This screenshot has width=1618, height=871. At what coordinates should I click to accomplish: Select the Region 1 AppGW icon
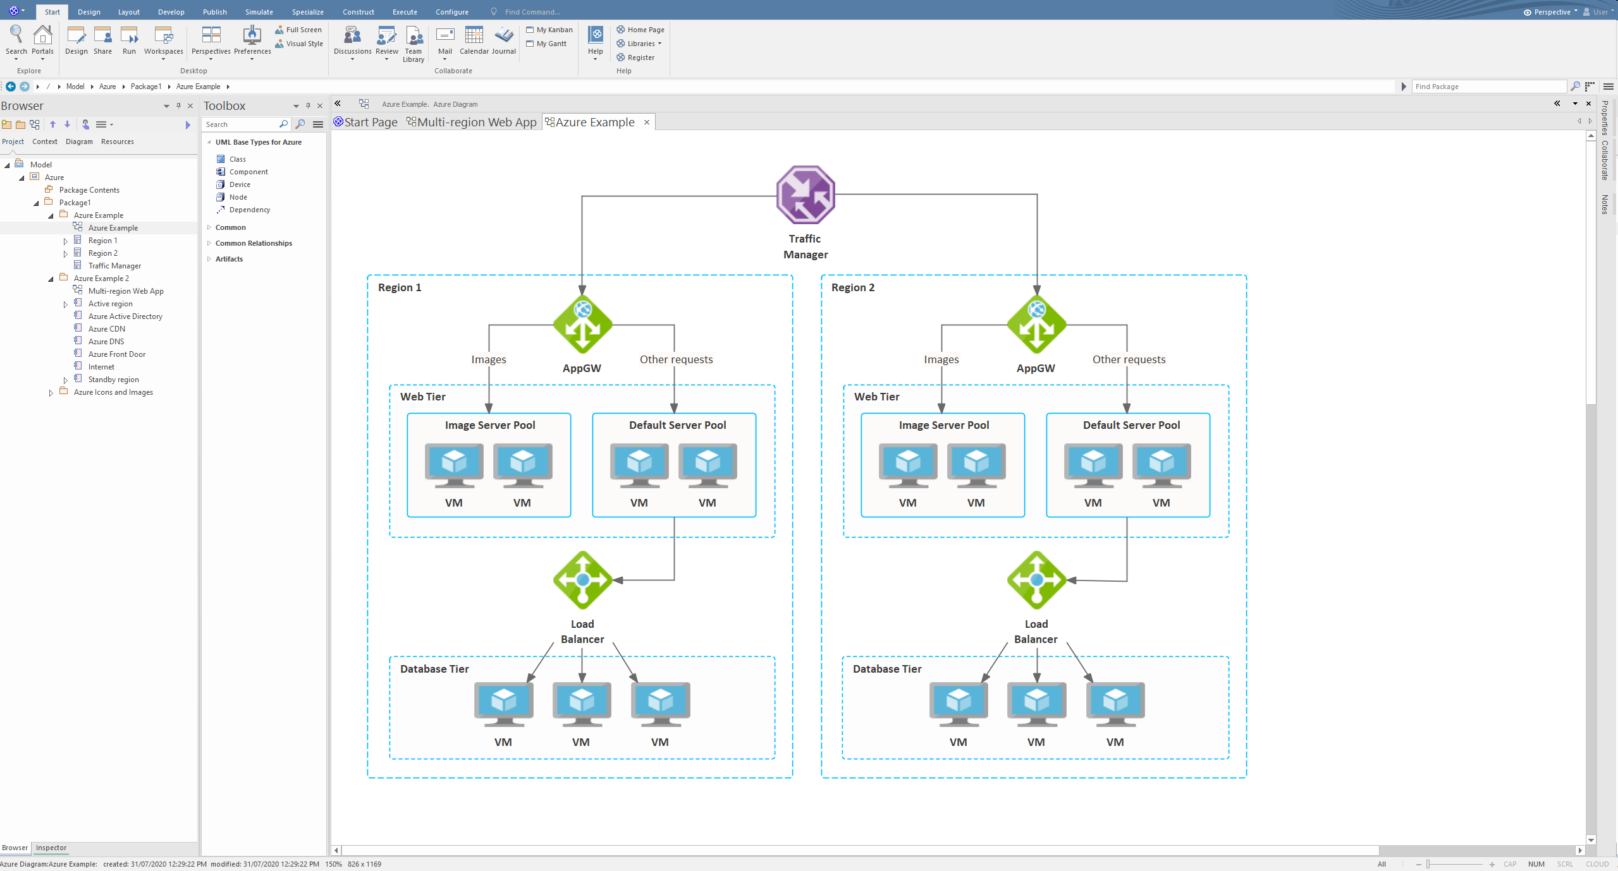click(582, 325)
